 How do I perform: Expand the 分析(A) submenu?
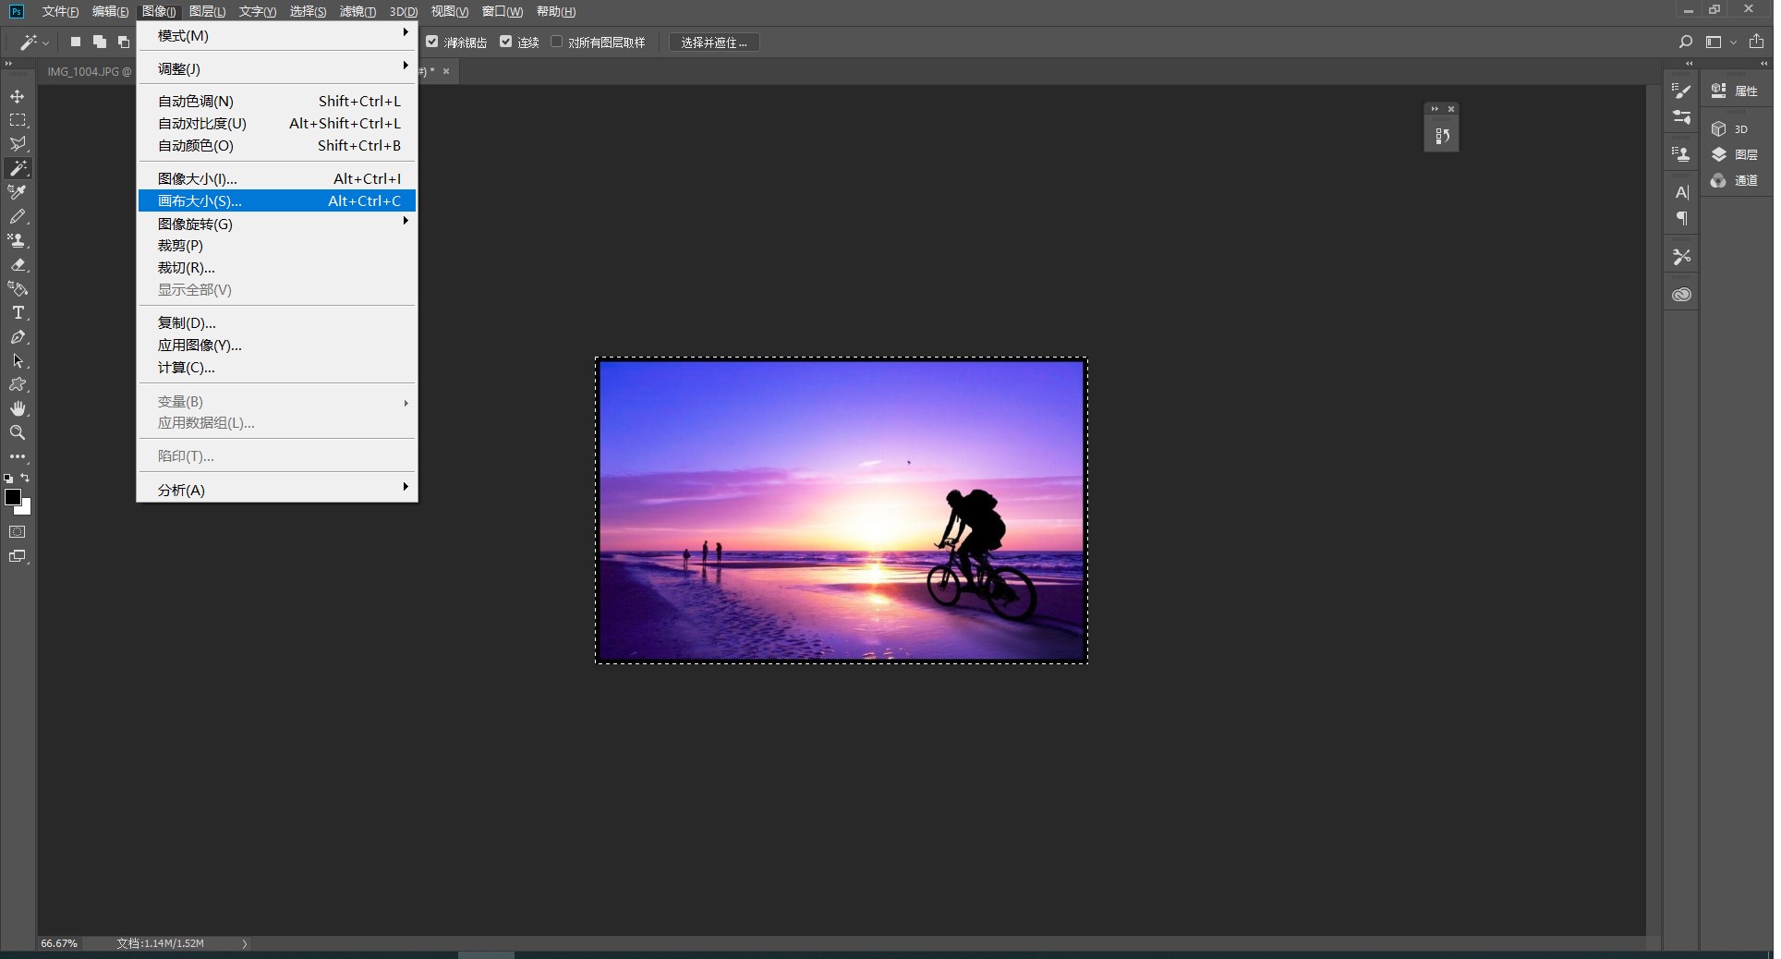coord(277,490)
